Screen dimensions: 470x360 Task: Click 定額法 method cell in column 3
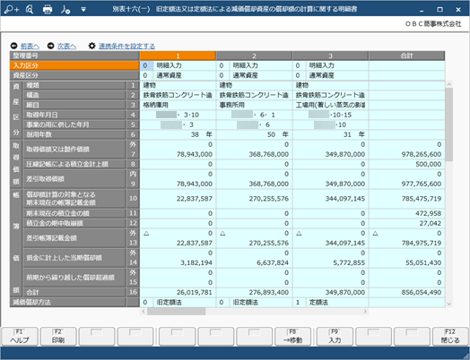coord(337,303)
